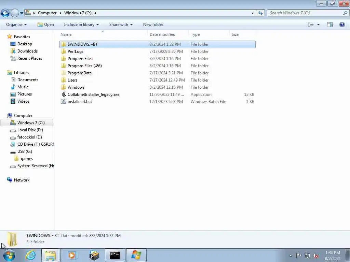
Task: Select CollabnetInstaller_legacy.exe application icon
Action: [64, 94]
